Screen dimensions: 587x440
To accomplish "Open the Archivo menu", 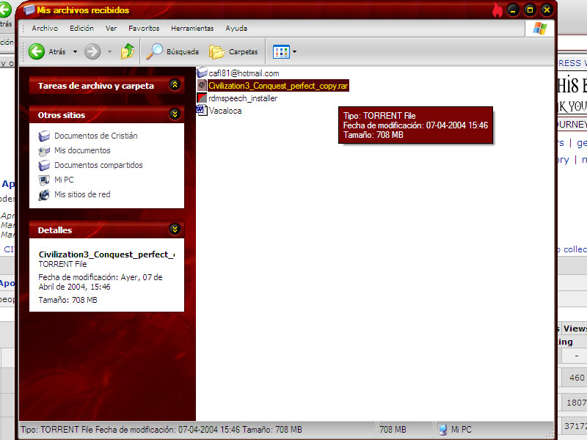I will coord(45,29).
